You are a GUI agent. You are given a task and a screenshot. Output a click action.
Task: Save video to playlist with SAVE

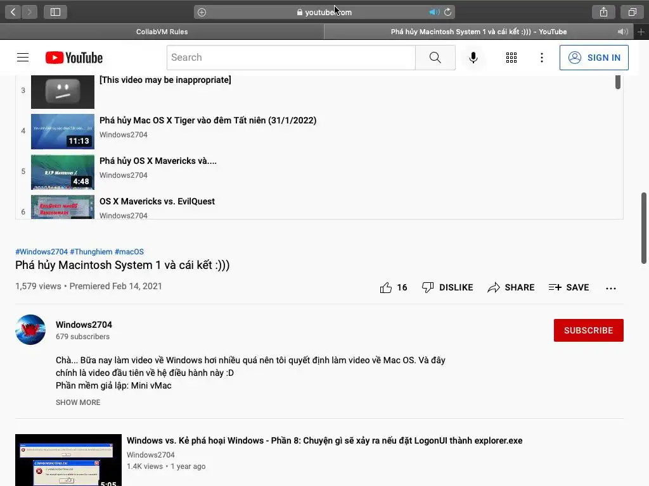(569, 287)
